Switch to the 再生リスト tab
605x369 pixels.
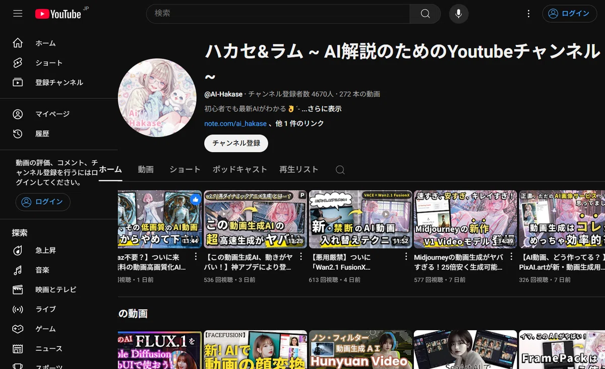[x=299, y=170]
